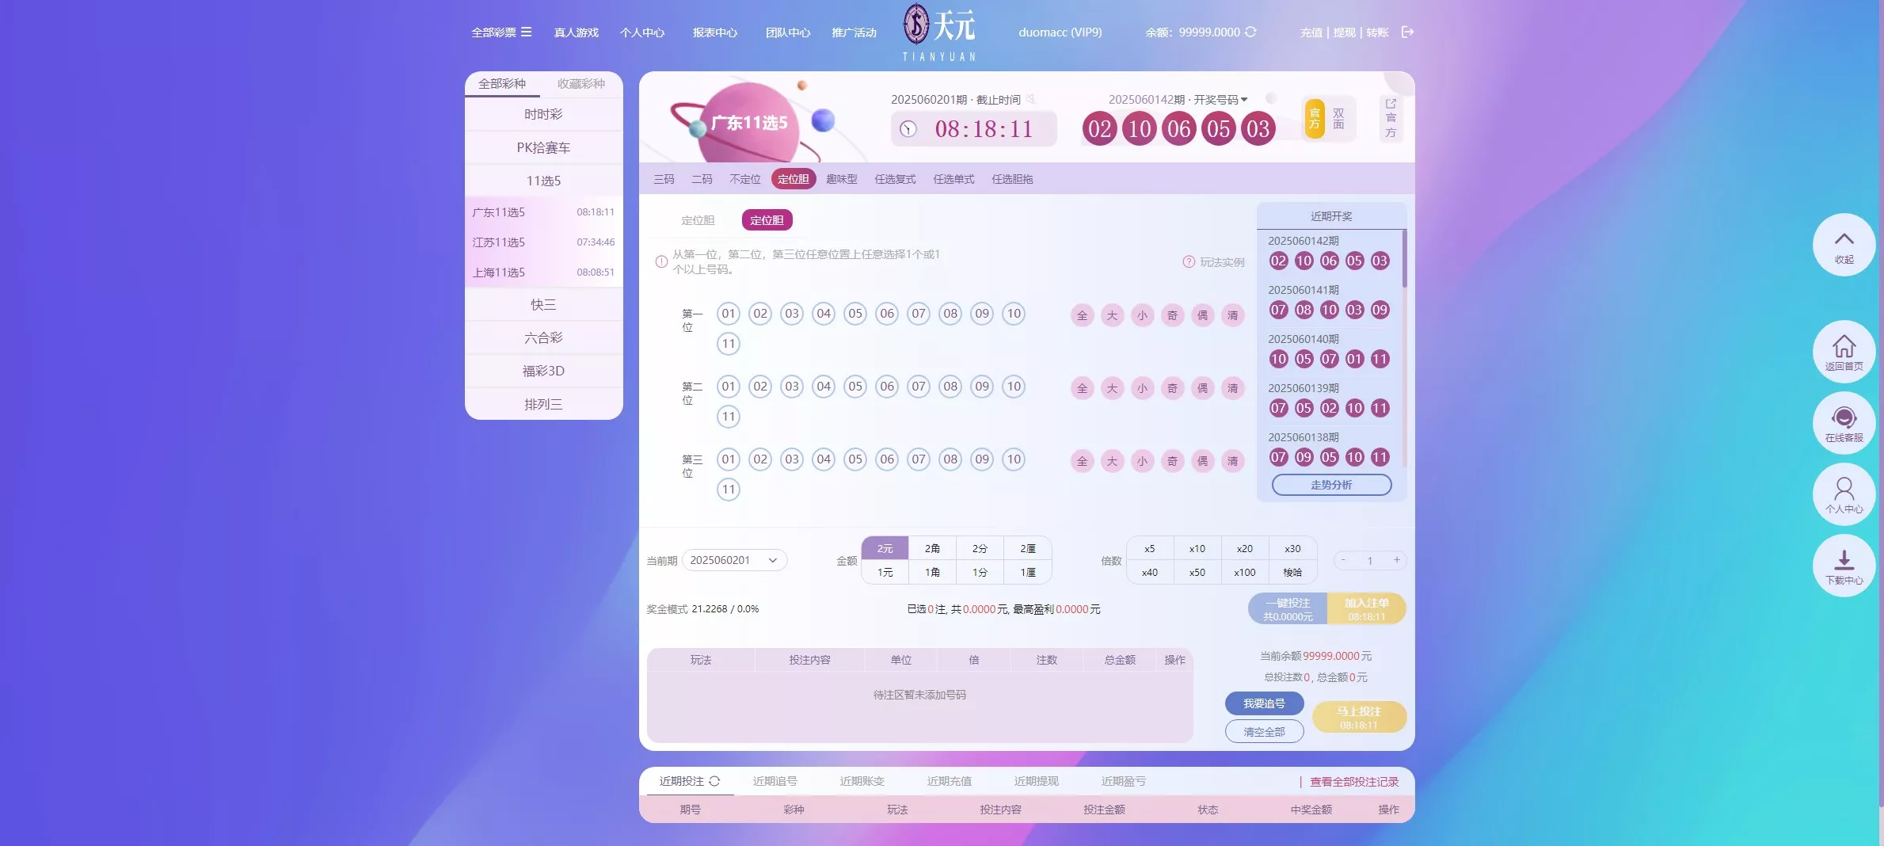The image size is (1884, 846).
Task: Expand the 开奖号码 winning numbers dropdown
Action: [1243, 99]
